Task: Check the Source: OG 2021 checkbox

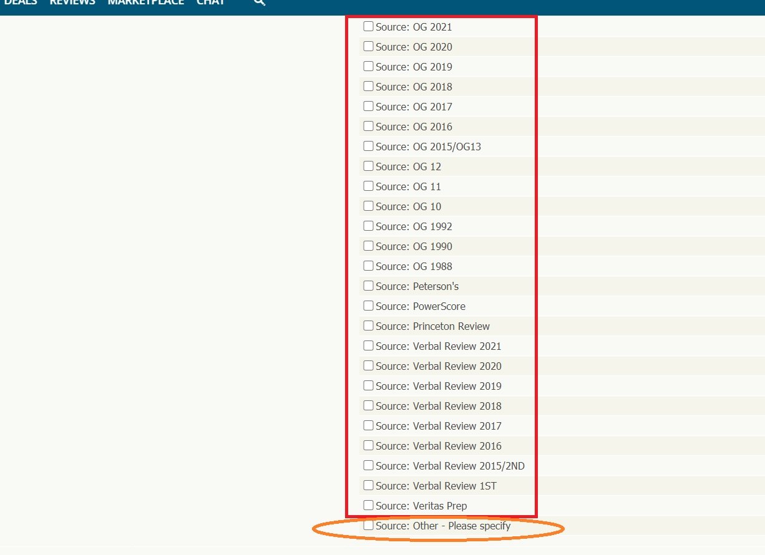Action: point(369,26)
